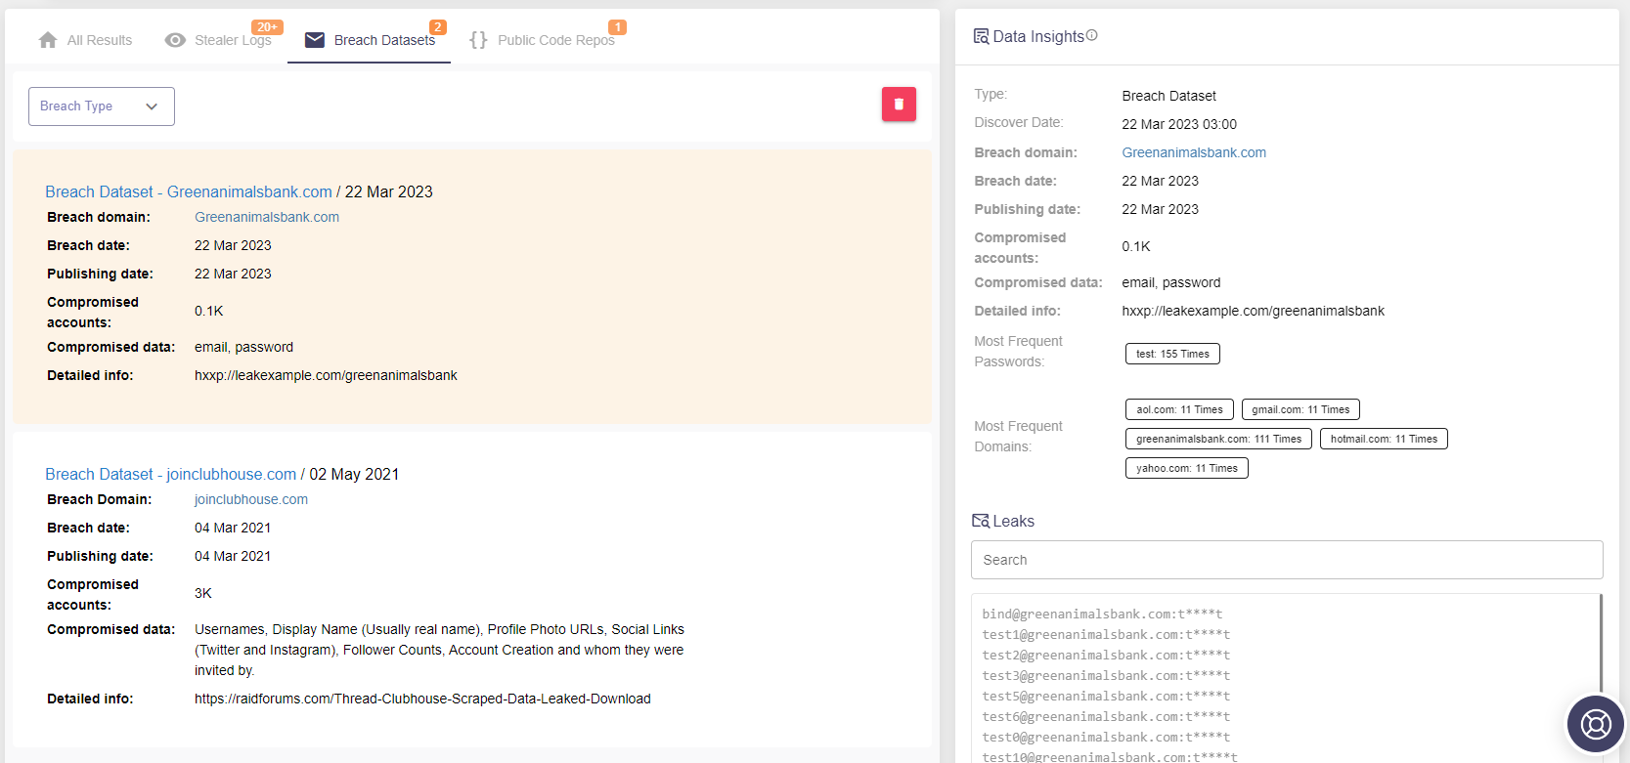Click the red trash delete icon
Image resolution: width=1630 pixels, height=763 pixels.
899,105
